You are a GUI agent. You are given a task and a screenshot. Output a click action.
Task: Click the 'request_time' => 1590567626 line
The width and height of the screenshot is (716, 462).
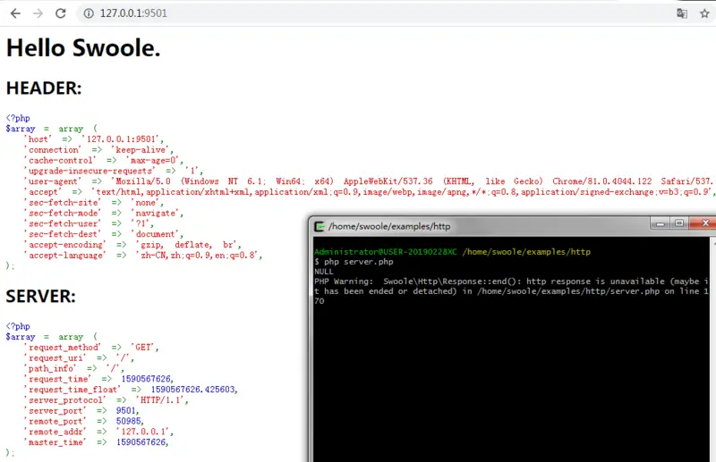98,379
